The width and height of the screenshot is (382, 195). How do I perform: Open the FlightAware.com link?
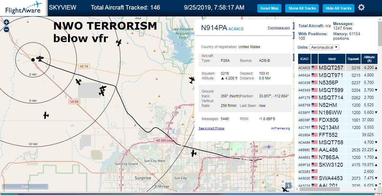click(279, 28)
